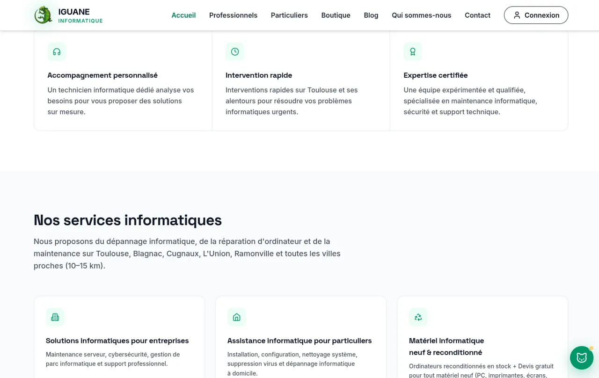Viewport: 599px width, 378px height.
Task: Click the 'Installation, configuration, nettoyage système' description
Action: [x=292, y=364]
